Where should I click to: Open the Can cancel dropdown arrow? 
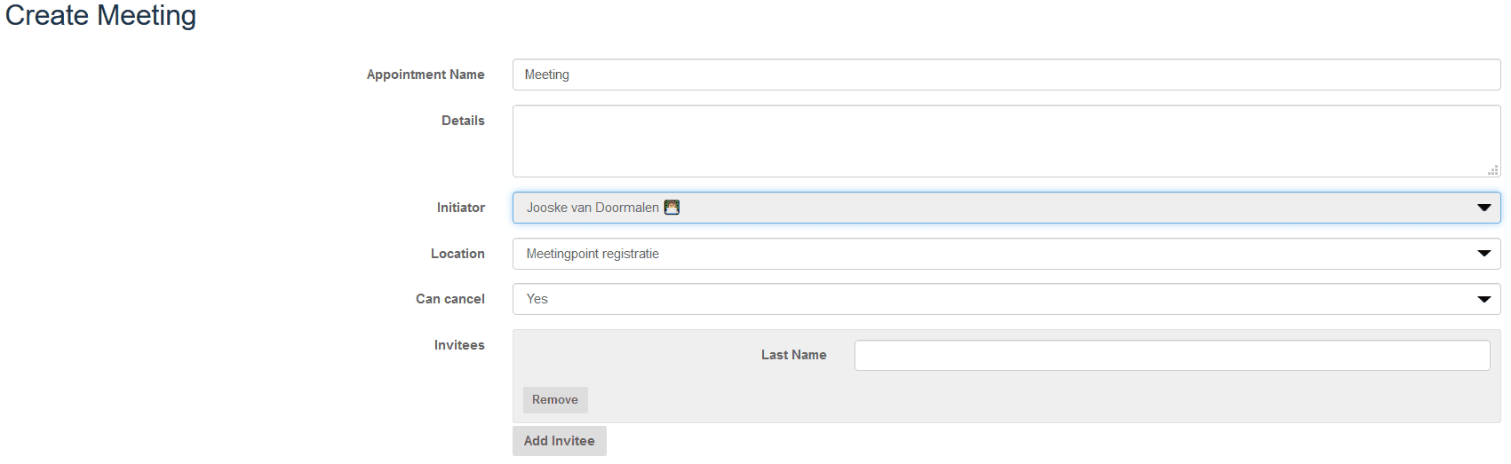[x=1483, y=299]
